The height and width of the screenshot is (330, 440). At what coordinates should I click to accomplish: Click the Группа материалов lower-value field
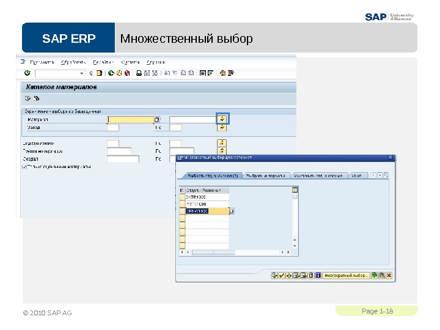tap(119, 151)
